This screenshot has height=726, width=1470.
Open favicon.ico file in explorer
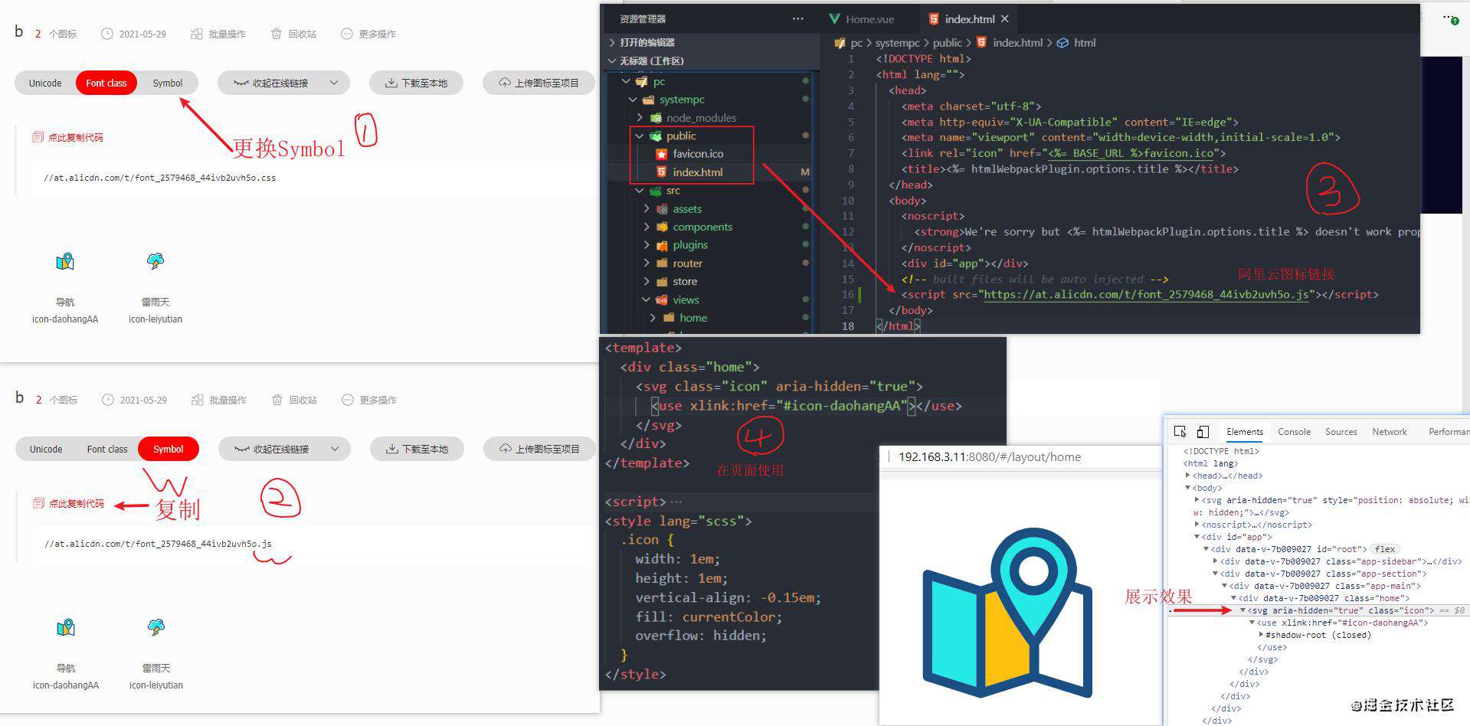(698, 154)
